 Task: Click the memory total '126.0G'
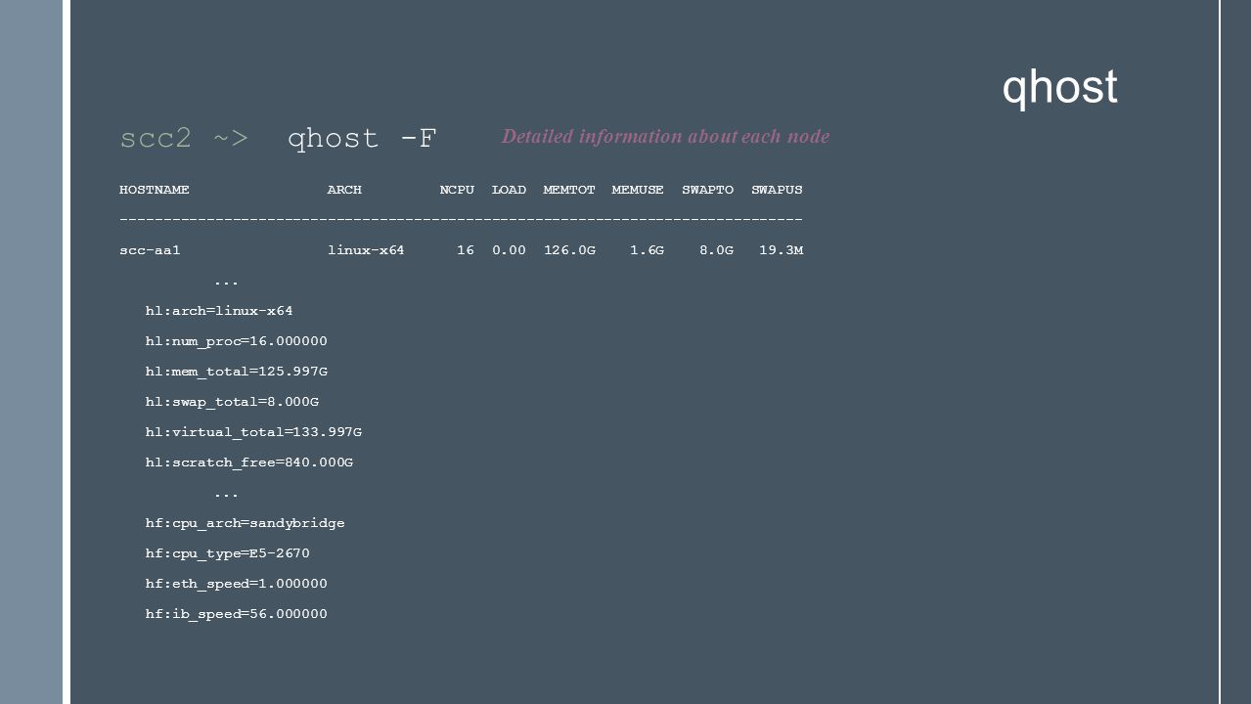[569, 250]
